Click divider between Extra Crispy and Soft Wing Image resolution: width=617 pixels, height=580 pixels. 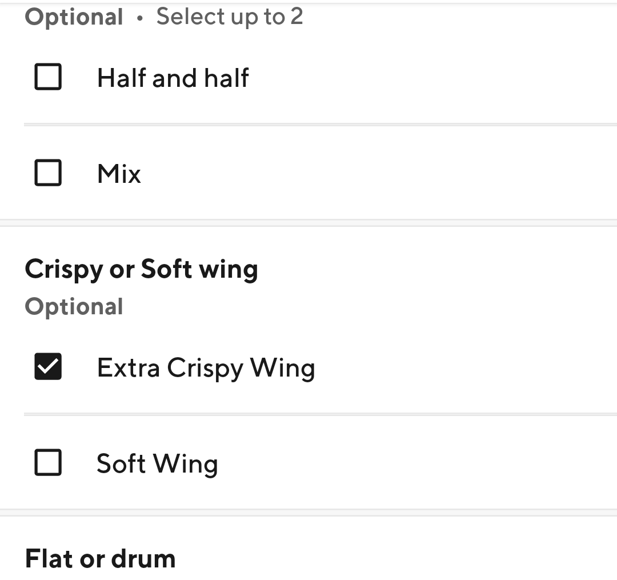pyautogui.click(x=320, y=414)
